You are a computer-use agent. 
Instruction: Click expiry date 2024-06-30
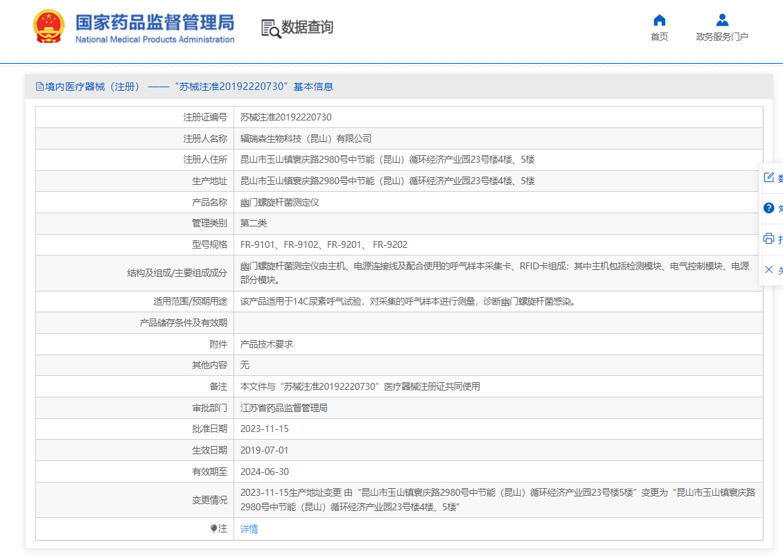pyautogui.click(x=264, y=472)
